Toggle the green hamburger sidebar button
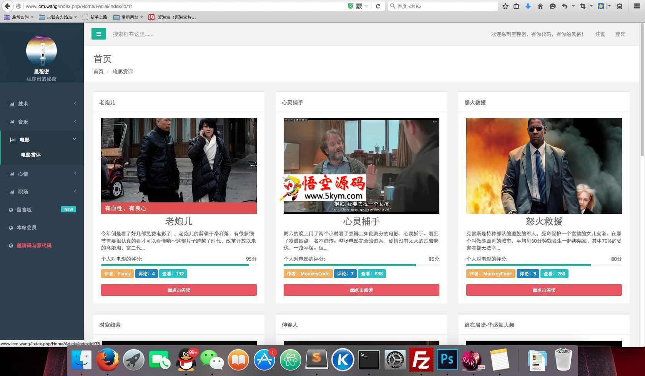645x376 pixels. pyautogui.click(x=99, y=34)
